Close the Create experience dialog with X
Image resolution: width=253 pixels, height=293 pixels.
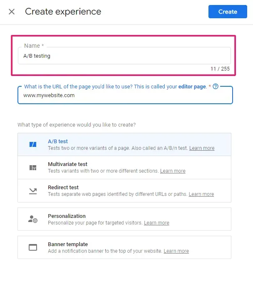tap(12, 12)
